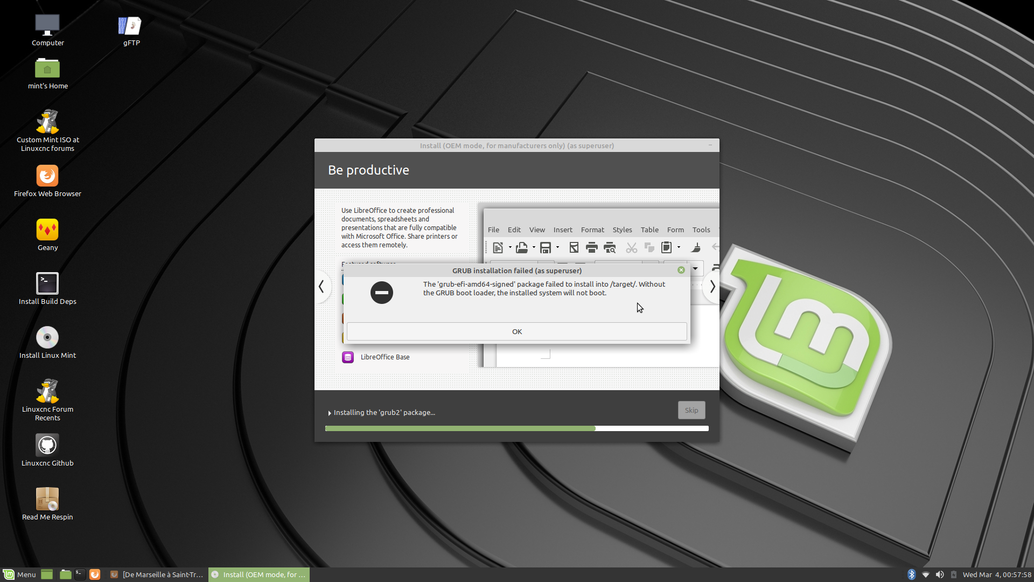
Task: Open the file manager launcher in the panel
Action: coord(65,574)
